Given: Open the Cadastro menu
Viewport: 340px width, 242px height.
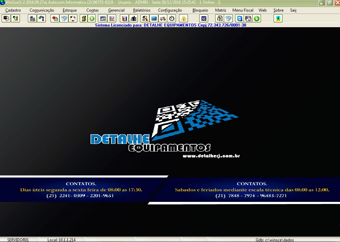Looking at the screenshot, I should [x=13, y=10].
